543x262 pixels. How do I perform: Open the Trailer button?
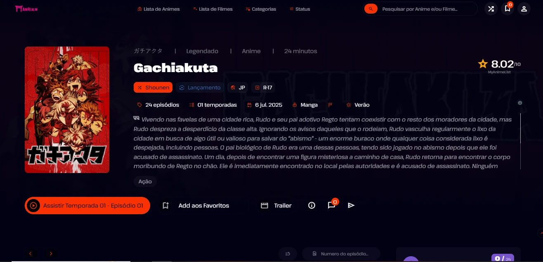coord(276,205)
